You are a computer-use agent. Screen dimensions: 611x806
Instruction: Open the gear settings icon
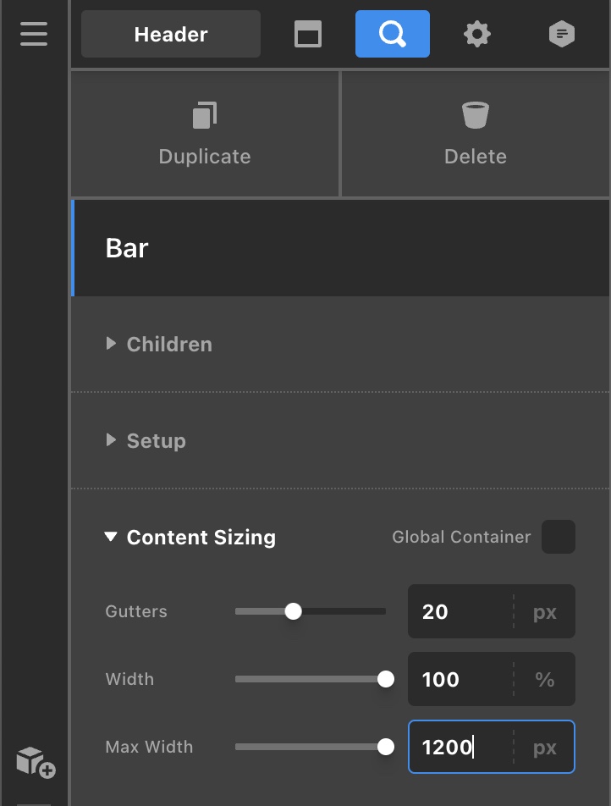click(x=477, y=35)
